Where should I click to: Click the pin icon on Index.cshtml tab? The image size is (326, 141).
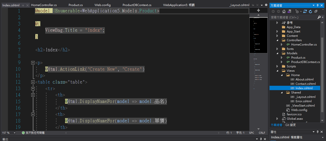[x=23, y=5]
